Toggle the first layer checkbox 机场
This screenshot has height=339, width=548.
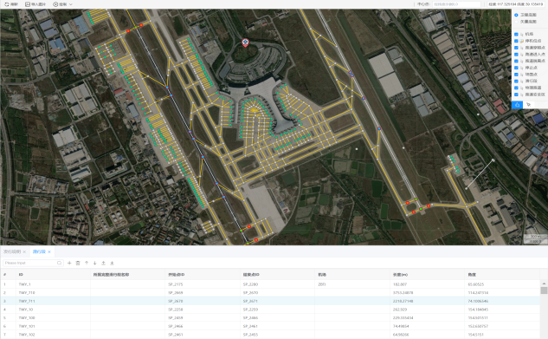pos(516,34)
